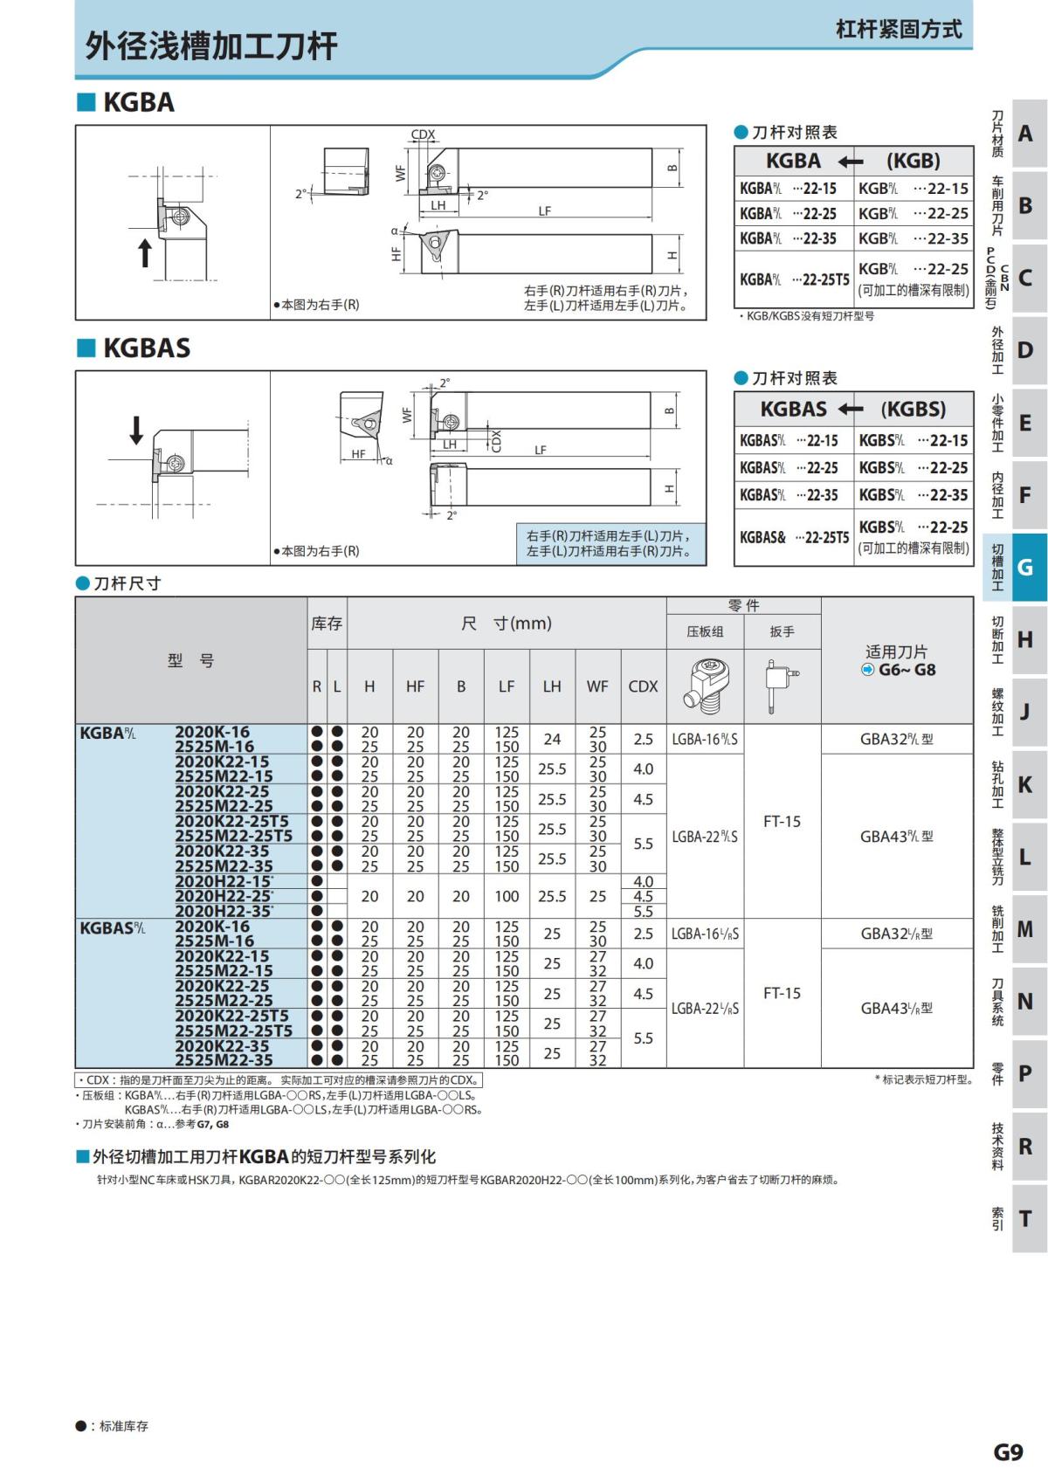This screenshot has height=1482, width=1048.
Task: Click the FT-15 wrench cell for KGBAS
Action: tap(782, 993)
